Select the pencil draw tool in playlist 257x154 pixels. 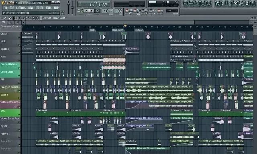pyautogui.click(x=10, y=18)
